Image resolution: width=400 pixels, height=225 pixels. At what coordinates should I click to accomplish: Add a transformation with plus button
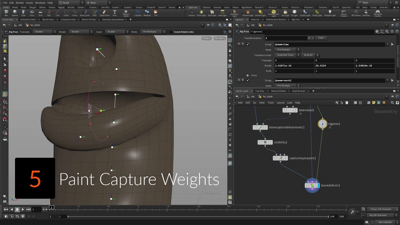point(309,38)
